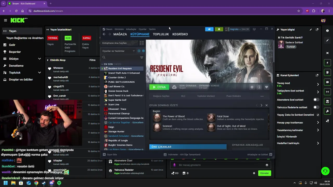Screen dimensions: 333x187
Task: Open the info icon in right rail
Action: [327, 31]
